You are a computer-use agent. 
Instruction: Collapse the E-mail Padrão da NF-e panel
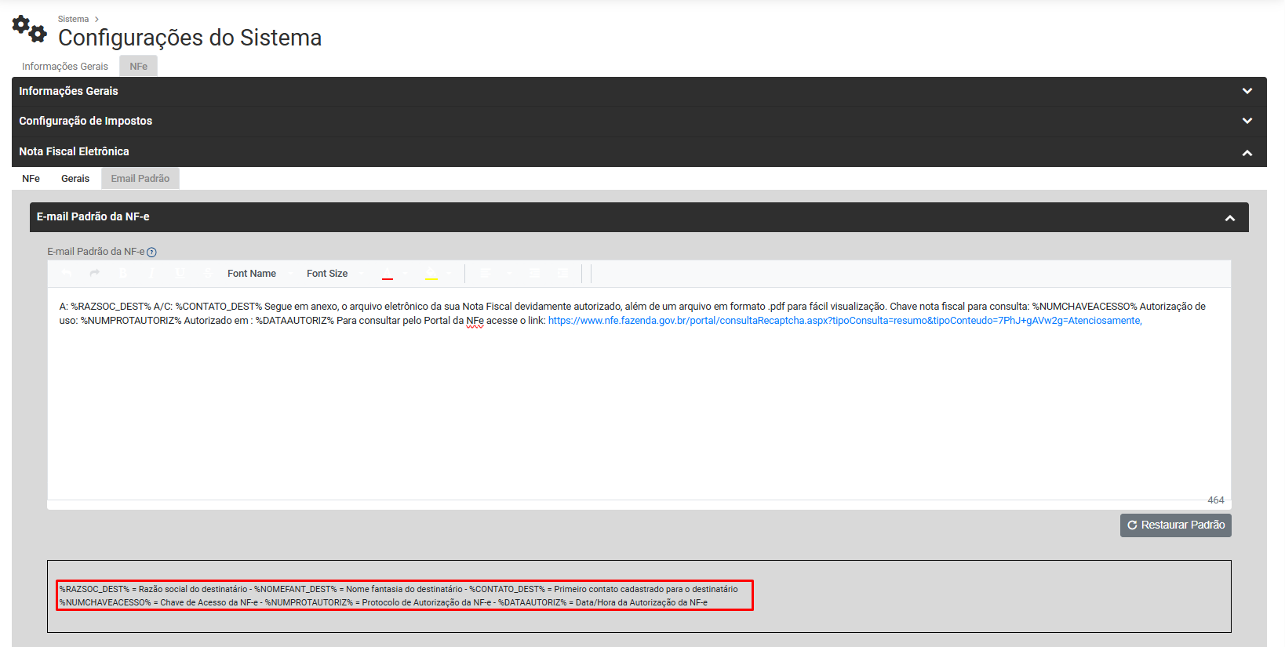click(x=1229, y=218)
